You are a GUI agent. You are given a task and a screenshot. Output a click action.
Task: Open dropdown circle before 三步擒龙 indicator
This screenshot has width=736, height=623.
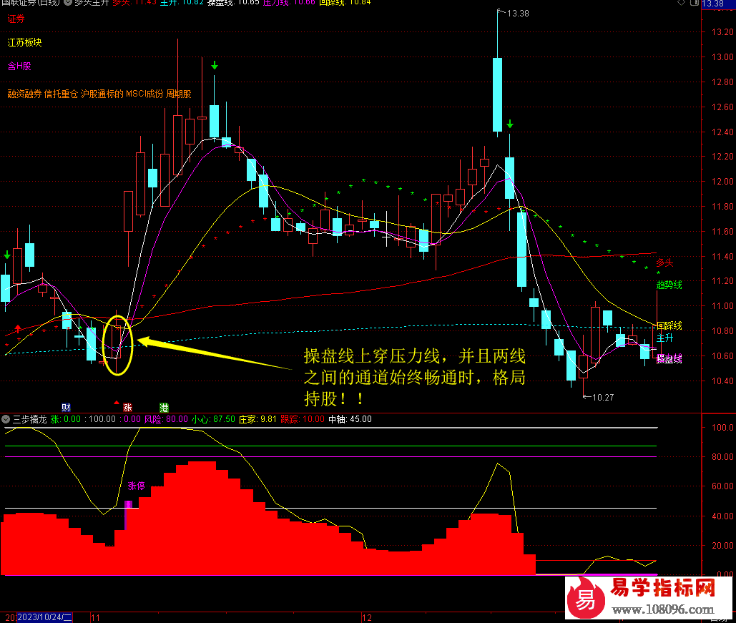[x=6, y=418]
